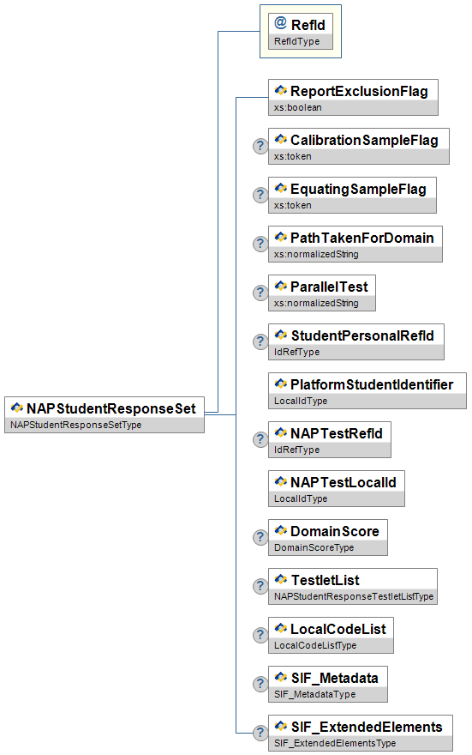Image resolution: width=472 pixels, height=755 pixels.
Task: Select the ReportExclusionFlag element box
Action: coord(353,97)
